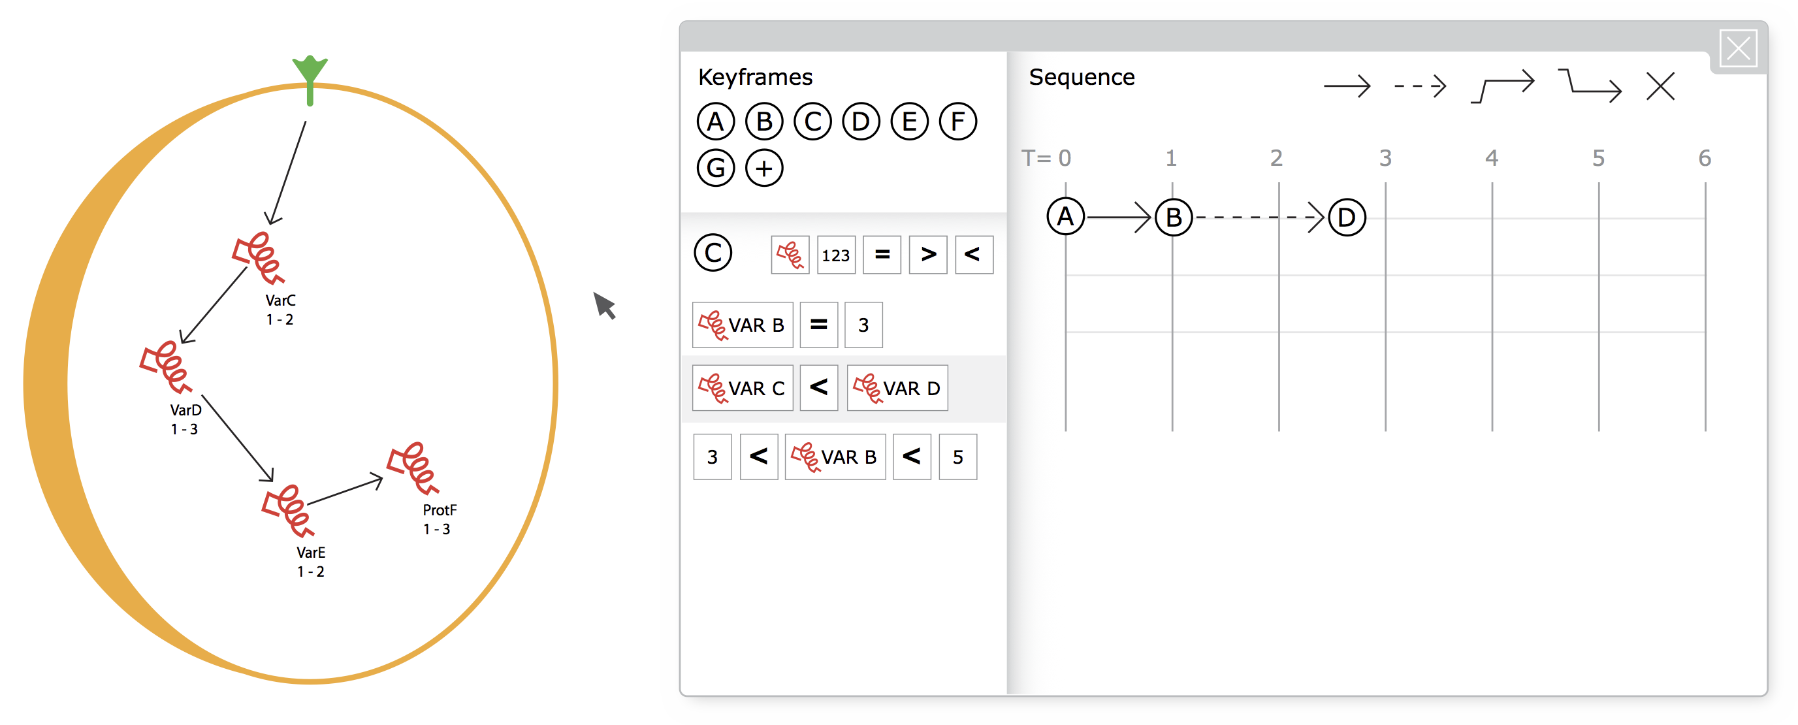Click VAR B in the equals-3 rule
The width and height of the screenshot is (1798, 725).
743,325
